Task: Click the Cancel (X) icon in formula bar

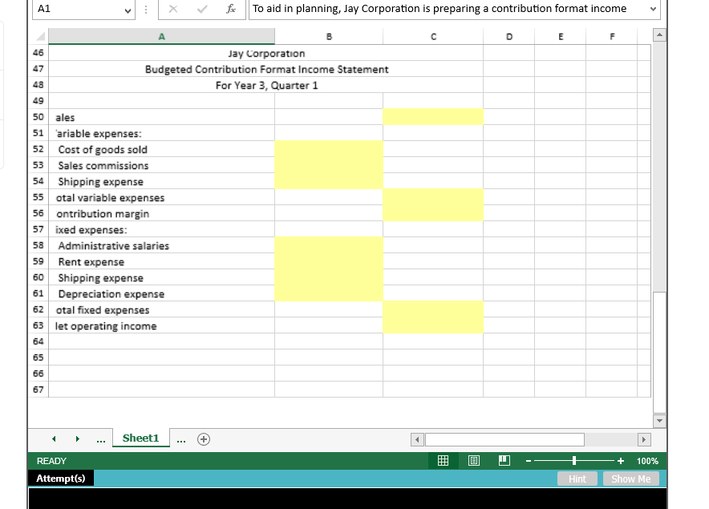Action: pyautogui.click(x=173, y=9)
